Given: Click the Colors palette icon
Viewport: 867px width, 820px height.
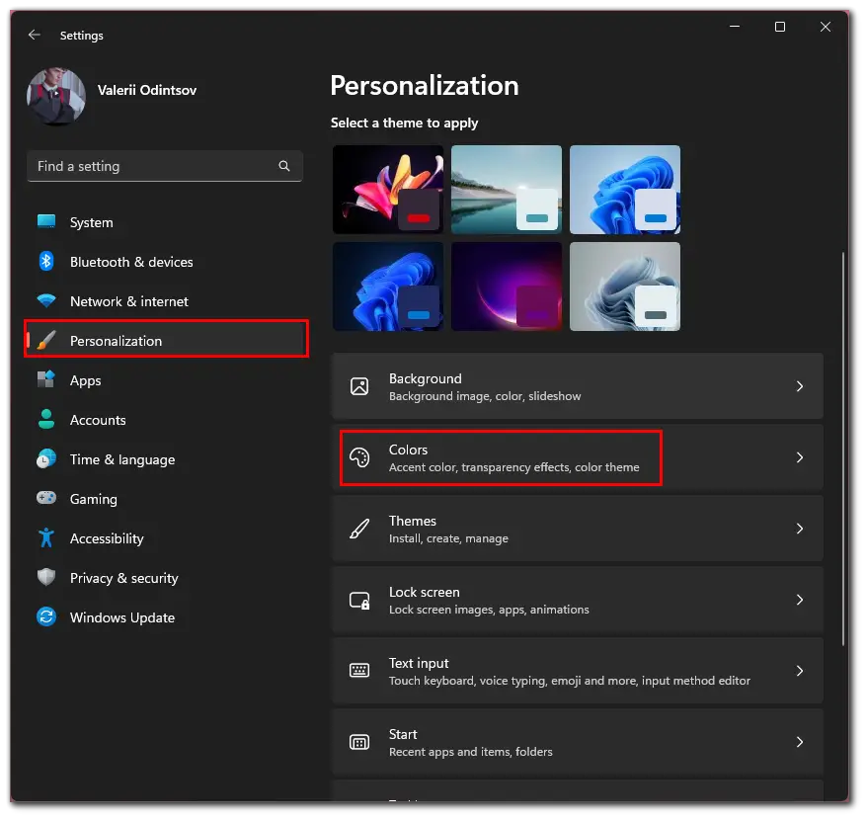Looking at the screenshot, I should pos(359,457).
